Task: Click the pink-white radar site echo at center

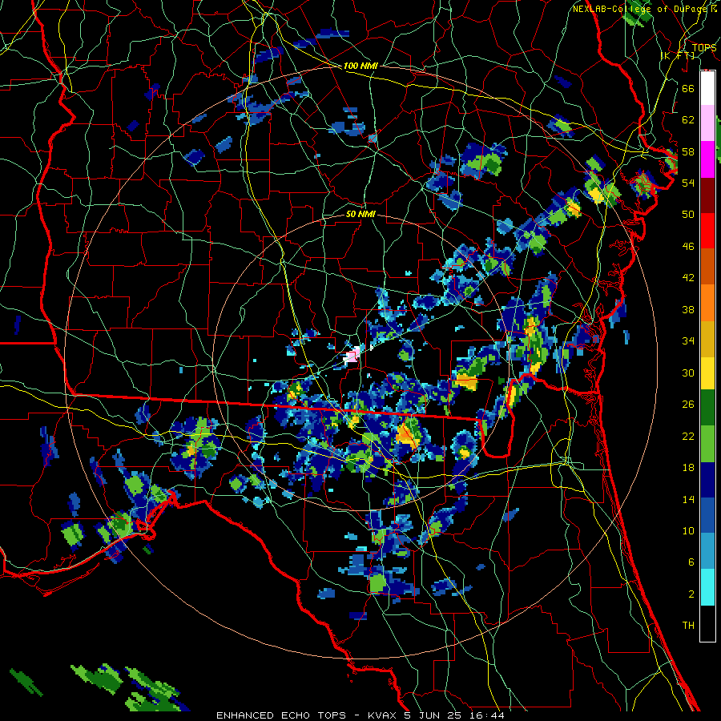Action: pyautogui.click(x=352, y=356)
